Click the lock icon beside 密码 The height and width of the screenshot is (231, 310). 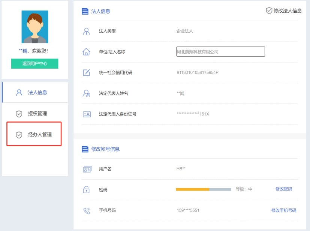tap(86, 190)
